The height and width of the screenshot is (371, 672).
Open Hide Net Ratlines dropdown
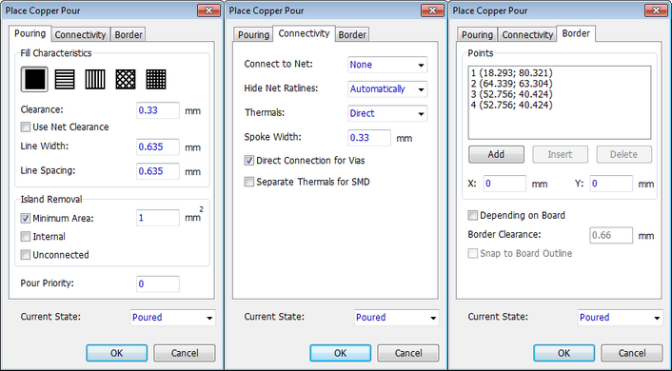pos(387,89)
